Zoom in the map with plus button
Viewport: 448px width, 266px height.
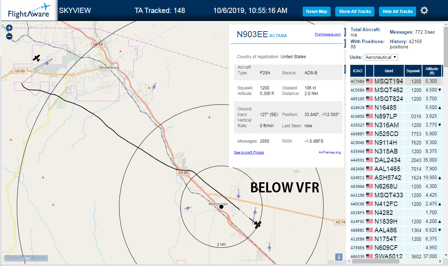[9, 28]
